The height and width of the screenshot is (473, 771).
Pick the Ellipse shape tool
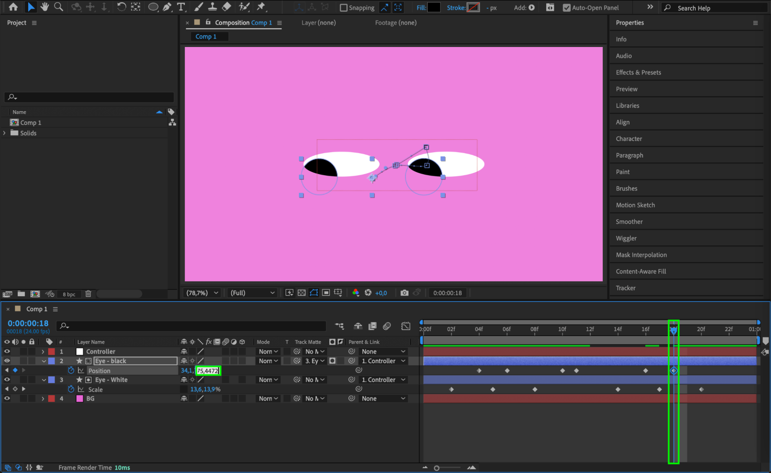[x=153, y=7]
